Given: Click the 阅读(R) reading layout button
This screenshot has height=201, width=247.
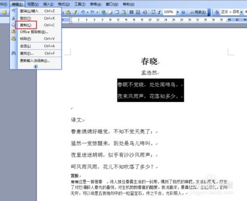Looking at the screenshot, I should coord(198,12).
